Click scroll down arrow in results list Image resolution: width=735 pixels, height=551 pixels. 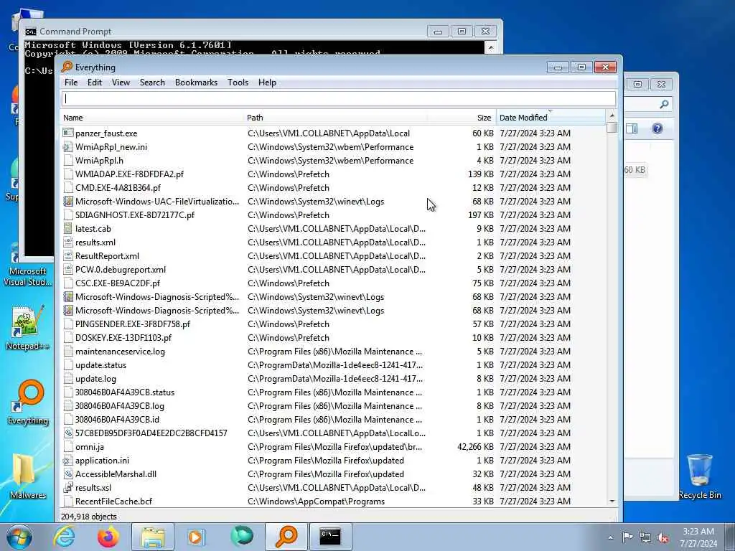(612, 501)
